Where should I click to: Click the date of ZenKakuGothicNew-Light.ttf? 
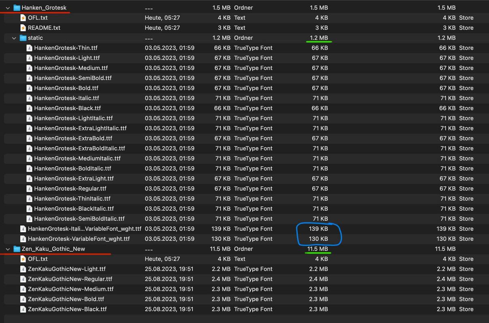[x=169, y=269]
